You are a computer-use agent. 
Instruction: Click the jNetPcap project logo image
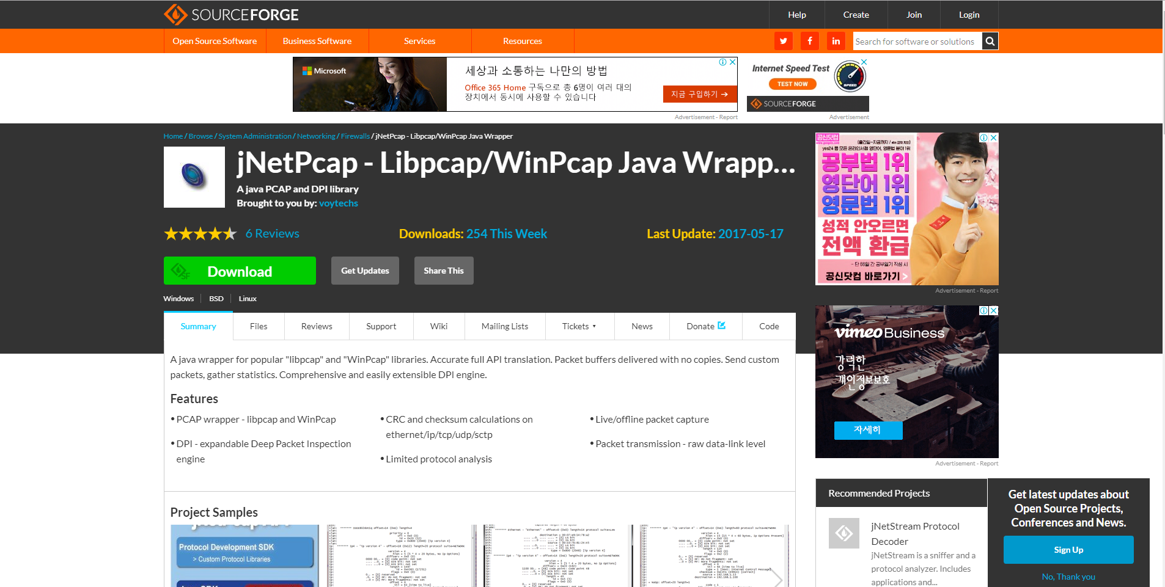click(x=194, y=177)
